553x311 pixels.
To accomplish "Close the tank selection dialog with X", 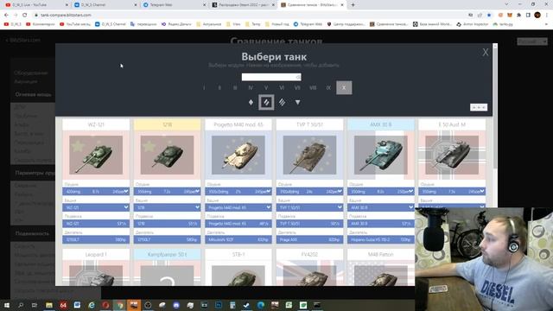I will tap(486, 52).
